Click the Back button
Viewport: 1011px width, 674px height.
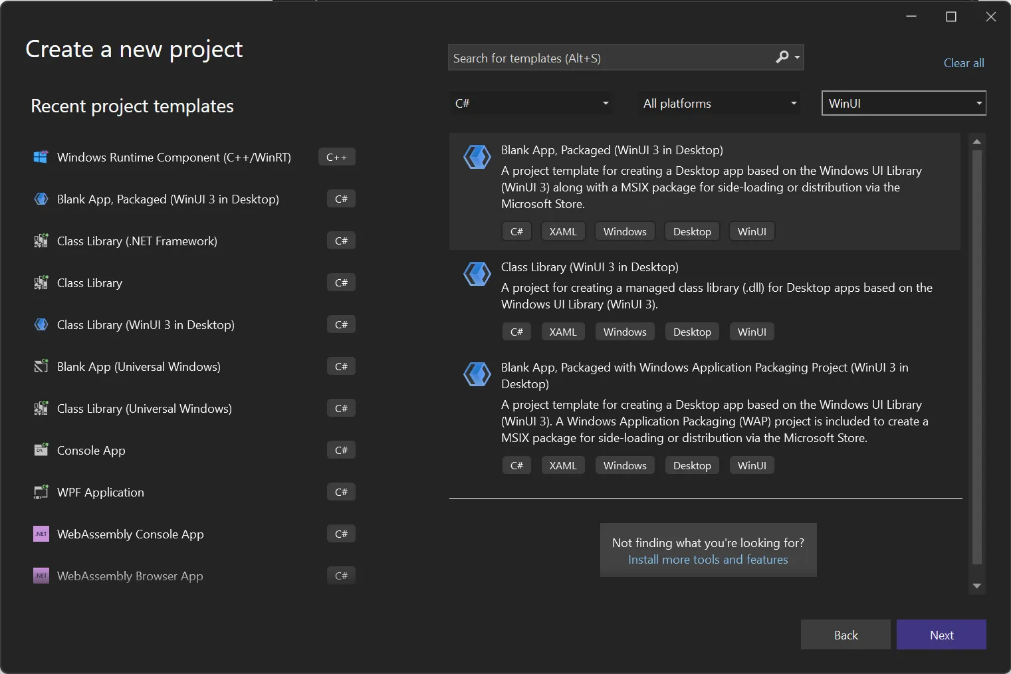coord(845,635)
